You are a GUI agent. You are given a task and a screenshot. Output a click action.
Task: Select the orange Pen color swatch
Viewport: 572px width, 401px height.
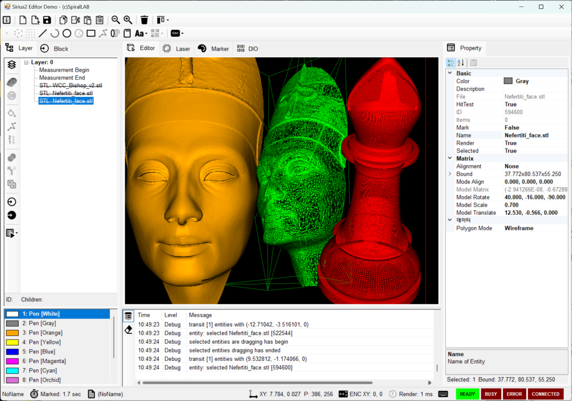click(12, 333)
